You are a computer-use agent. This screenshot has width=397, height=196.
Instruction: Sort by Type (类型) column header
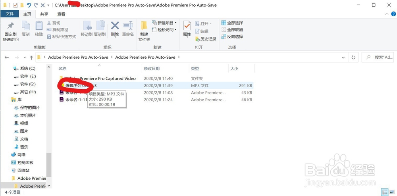(x=195, y=69)
